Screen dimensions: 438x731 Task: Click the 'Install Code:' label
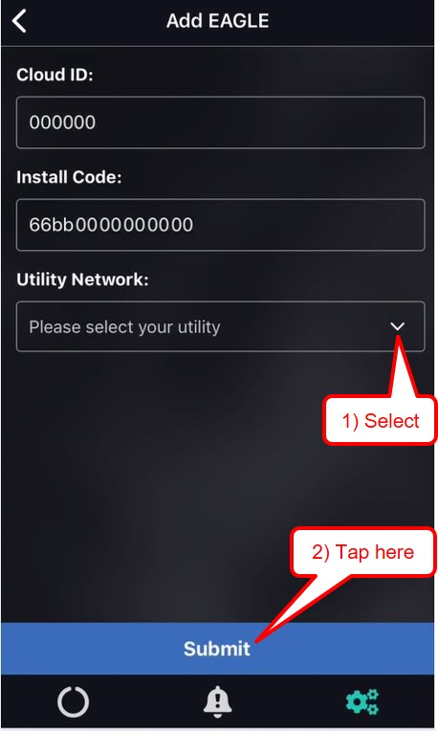[69, 177]
